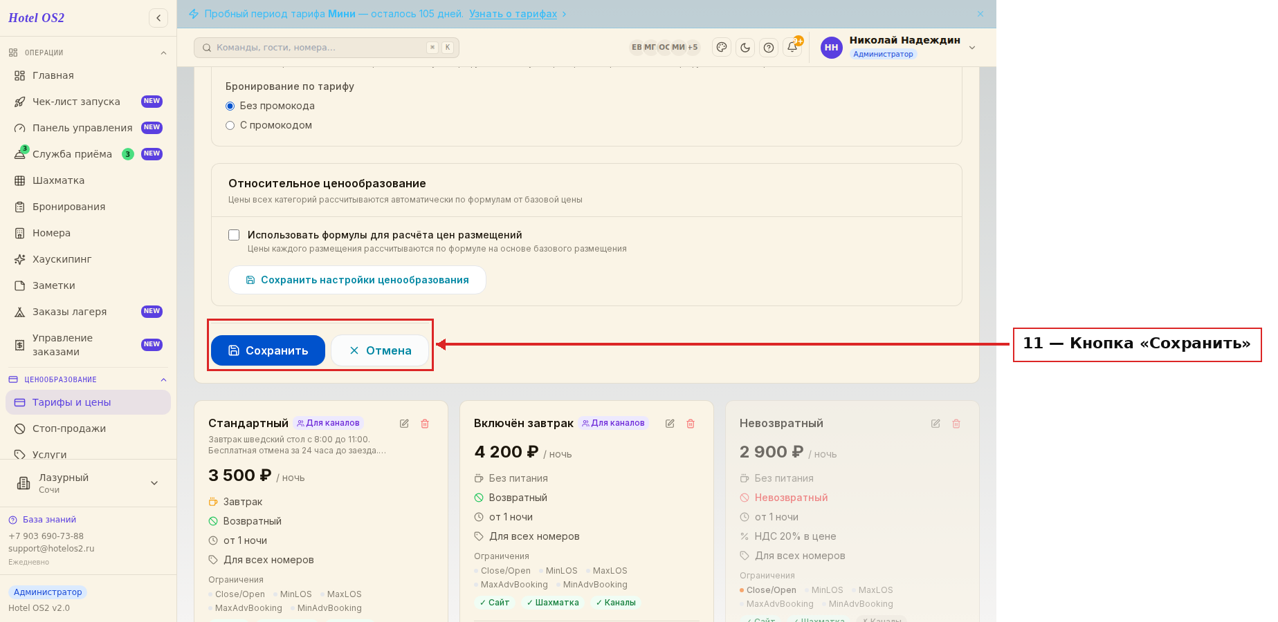Click the Отмена button
This screenshot has width=1278, height=622.
(380, 350)
